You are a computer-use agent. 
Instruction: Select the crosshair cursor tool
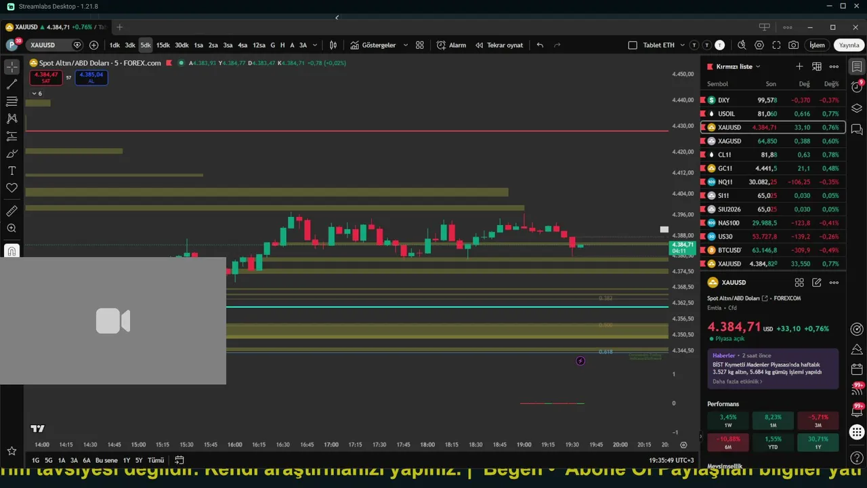tap(12, 67)
